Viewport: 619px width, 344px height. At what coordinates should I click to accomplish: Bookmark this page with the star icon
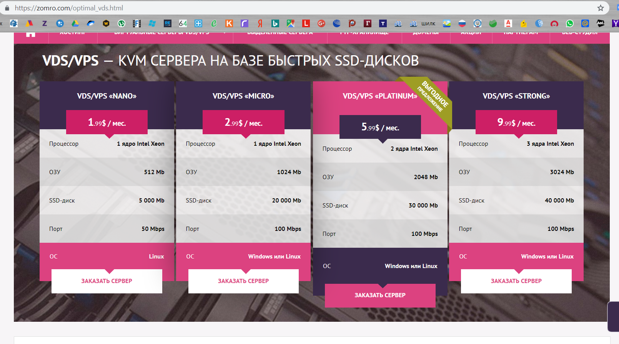point(601,8)
